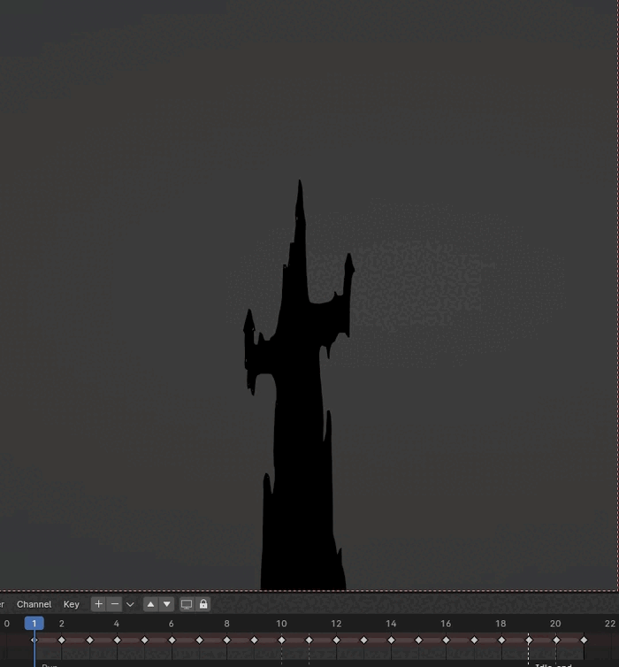
Task: Open the Key menu
Action: 72,604
